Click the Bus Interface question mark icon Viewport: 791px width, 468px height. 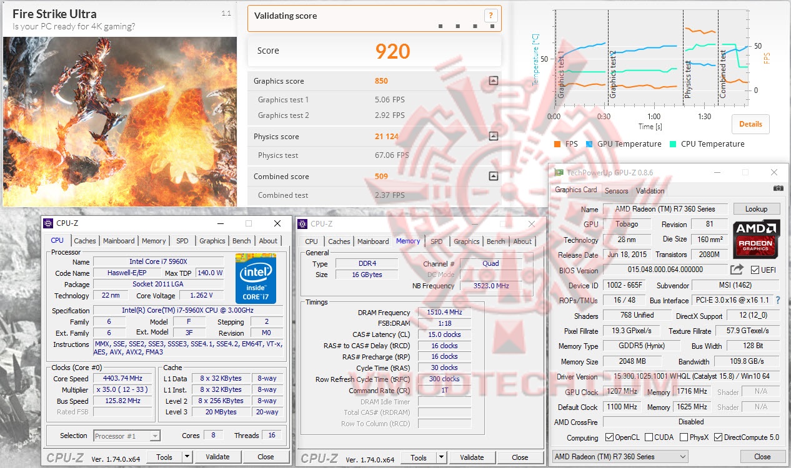pos(778,300)
